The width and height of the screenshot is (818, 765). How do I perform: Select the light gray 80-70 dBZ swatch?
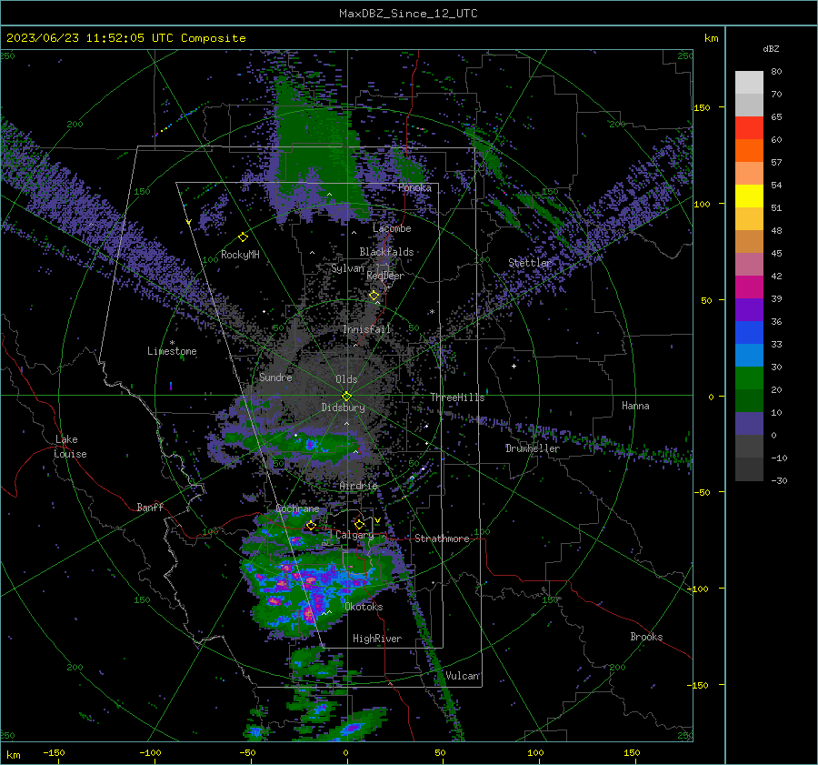pyautogui.click(x=749, y=82)
